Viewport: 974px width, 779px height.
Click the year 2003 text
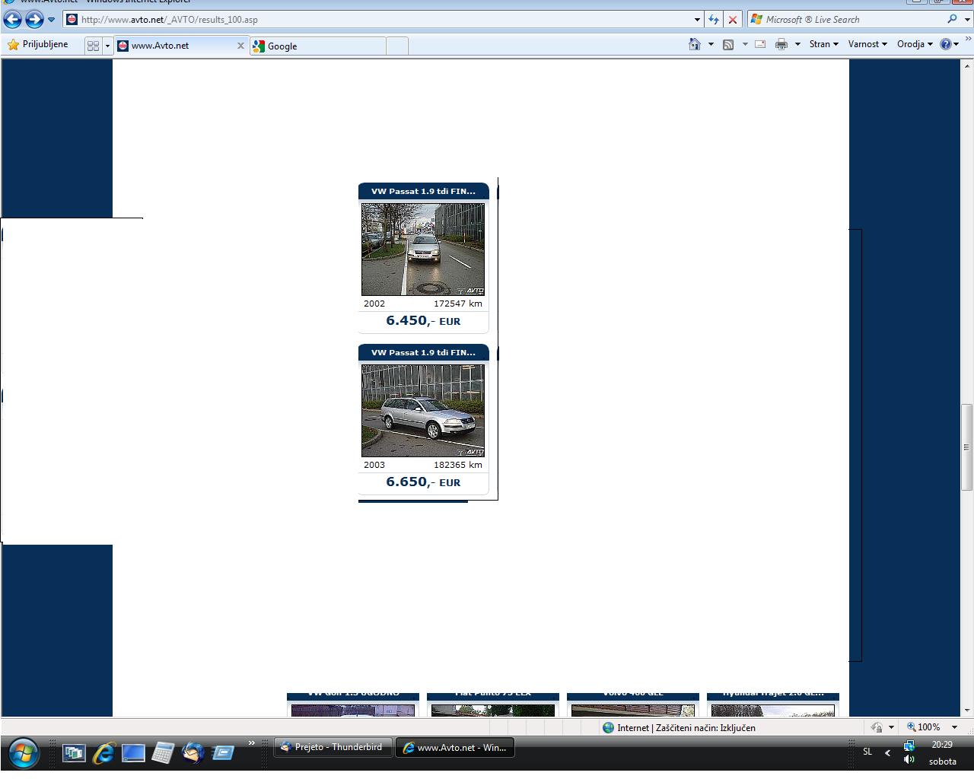click(x=374, y=465)
